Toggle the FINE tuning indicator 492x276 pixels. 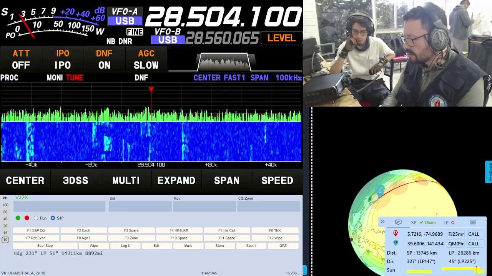pos(135,32)
